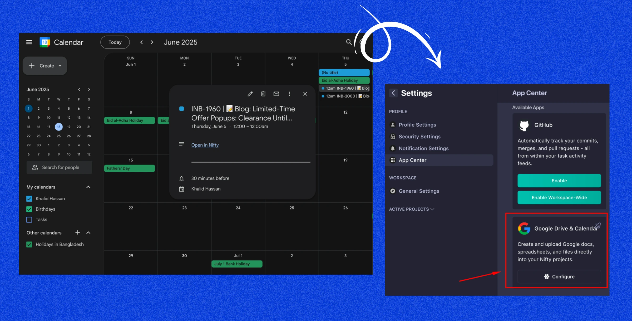Viewport: 632px width, 321px height.
Task: Open the Eid al-Adha Holiday event on June 8
Action: pyautogui.click(x=130, y=120)
